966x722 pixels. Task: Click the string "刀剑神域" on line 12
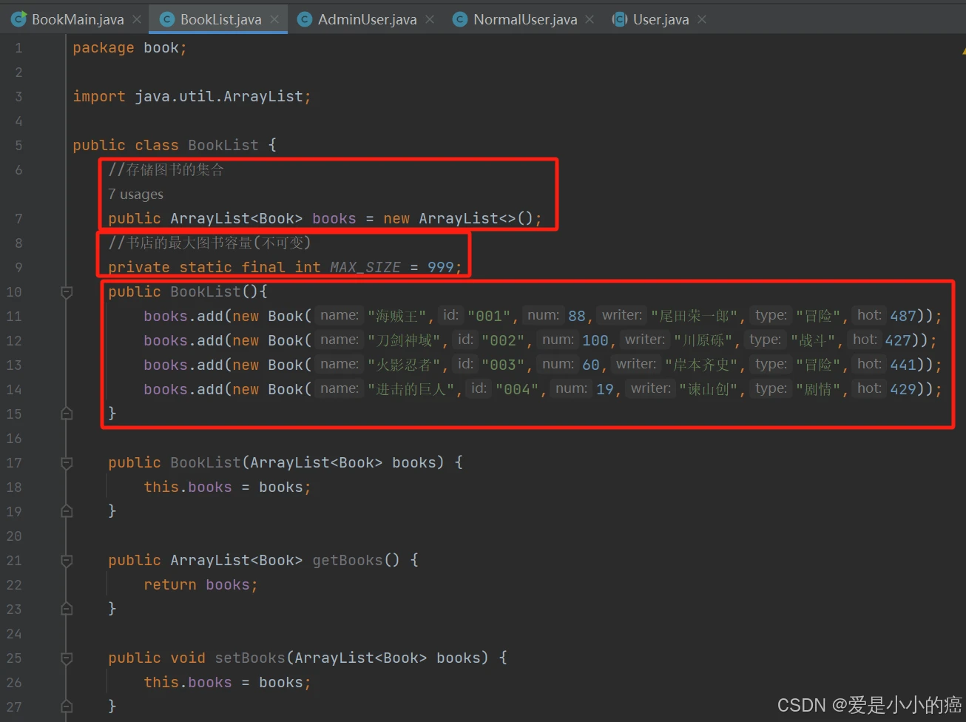click(404, 341)
